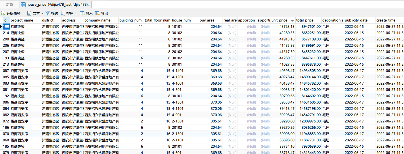Click the publicity_date column header

(x=356, y=20)
